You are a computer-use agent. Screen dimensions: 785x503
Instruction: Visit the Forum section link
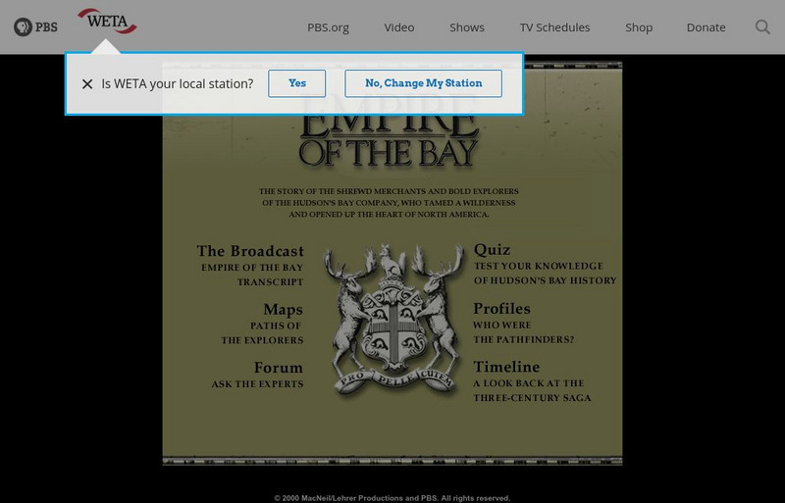click(279, 368)
